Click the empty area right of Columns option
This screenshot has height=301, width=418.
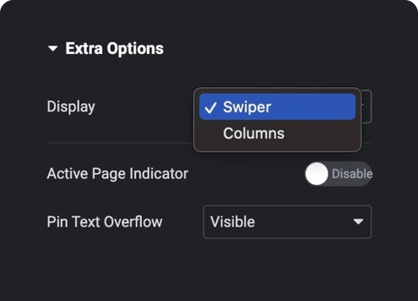[322, 134]
